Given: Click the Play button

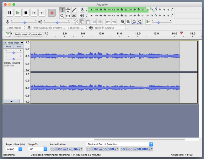Looking at the screenshot, I should [18, 13].
